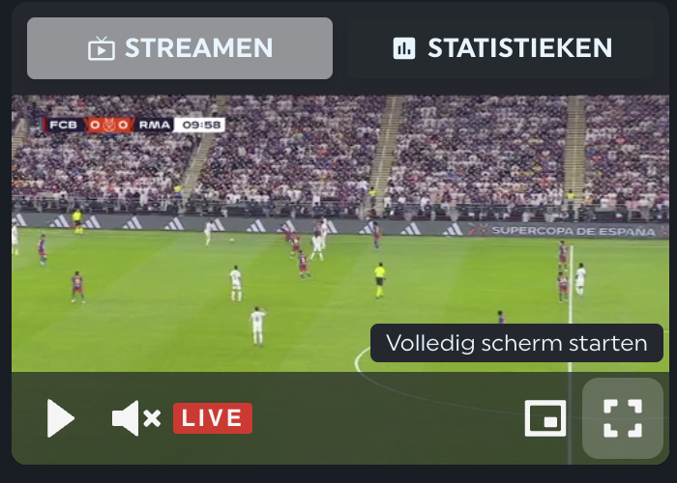Viewport: 677px width, 483px height.
Task: Click the FCB score digit in the scoreboard
Action: point(95,125)
